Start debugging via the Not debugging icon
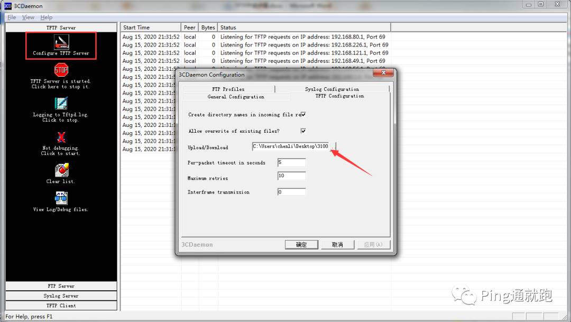Image resolution: width=571 pixels, height=322 pixels. coord(61,137)
